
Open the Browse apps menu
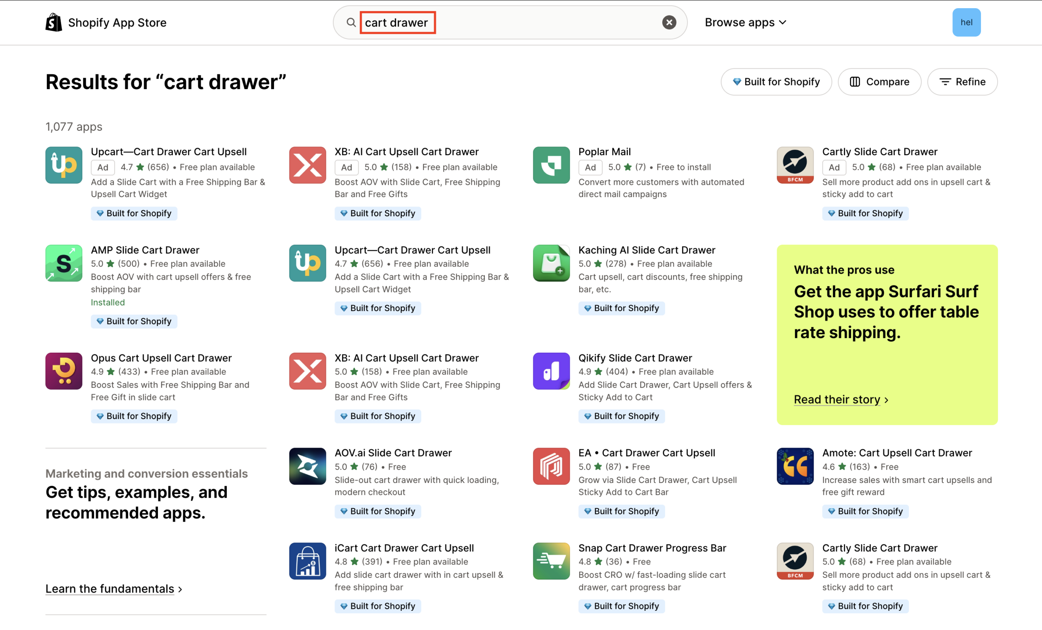(x=746, y=22)
